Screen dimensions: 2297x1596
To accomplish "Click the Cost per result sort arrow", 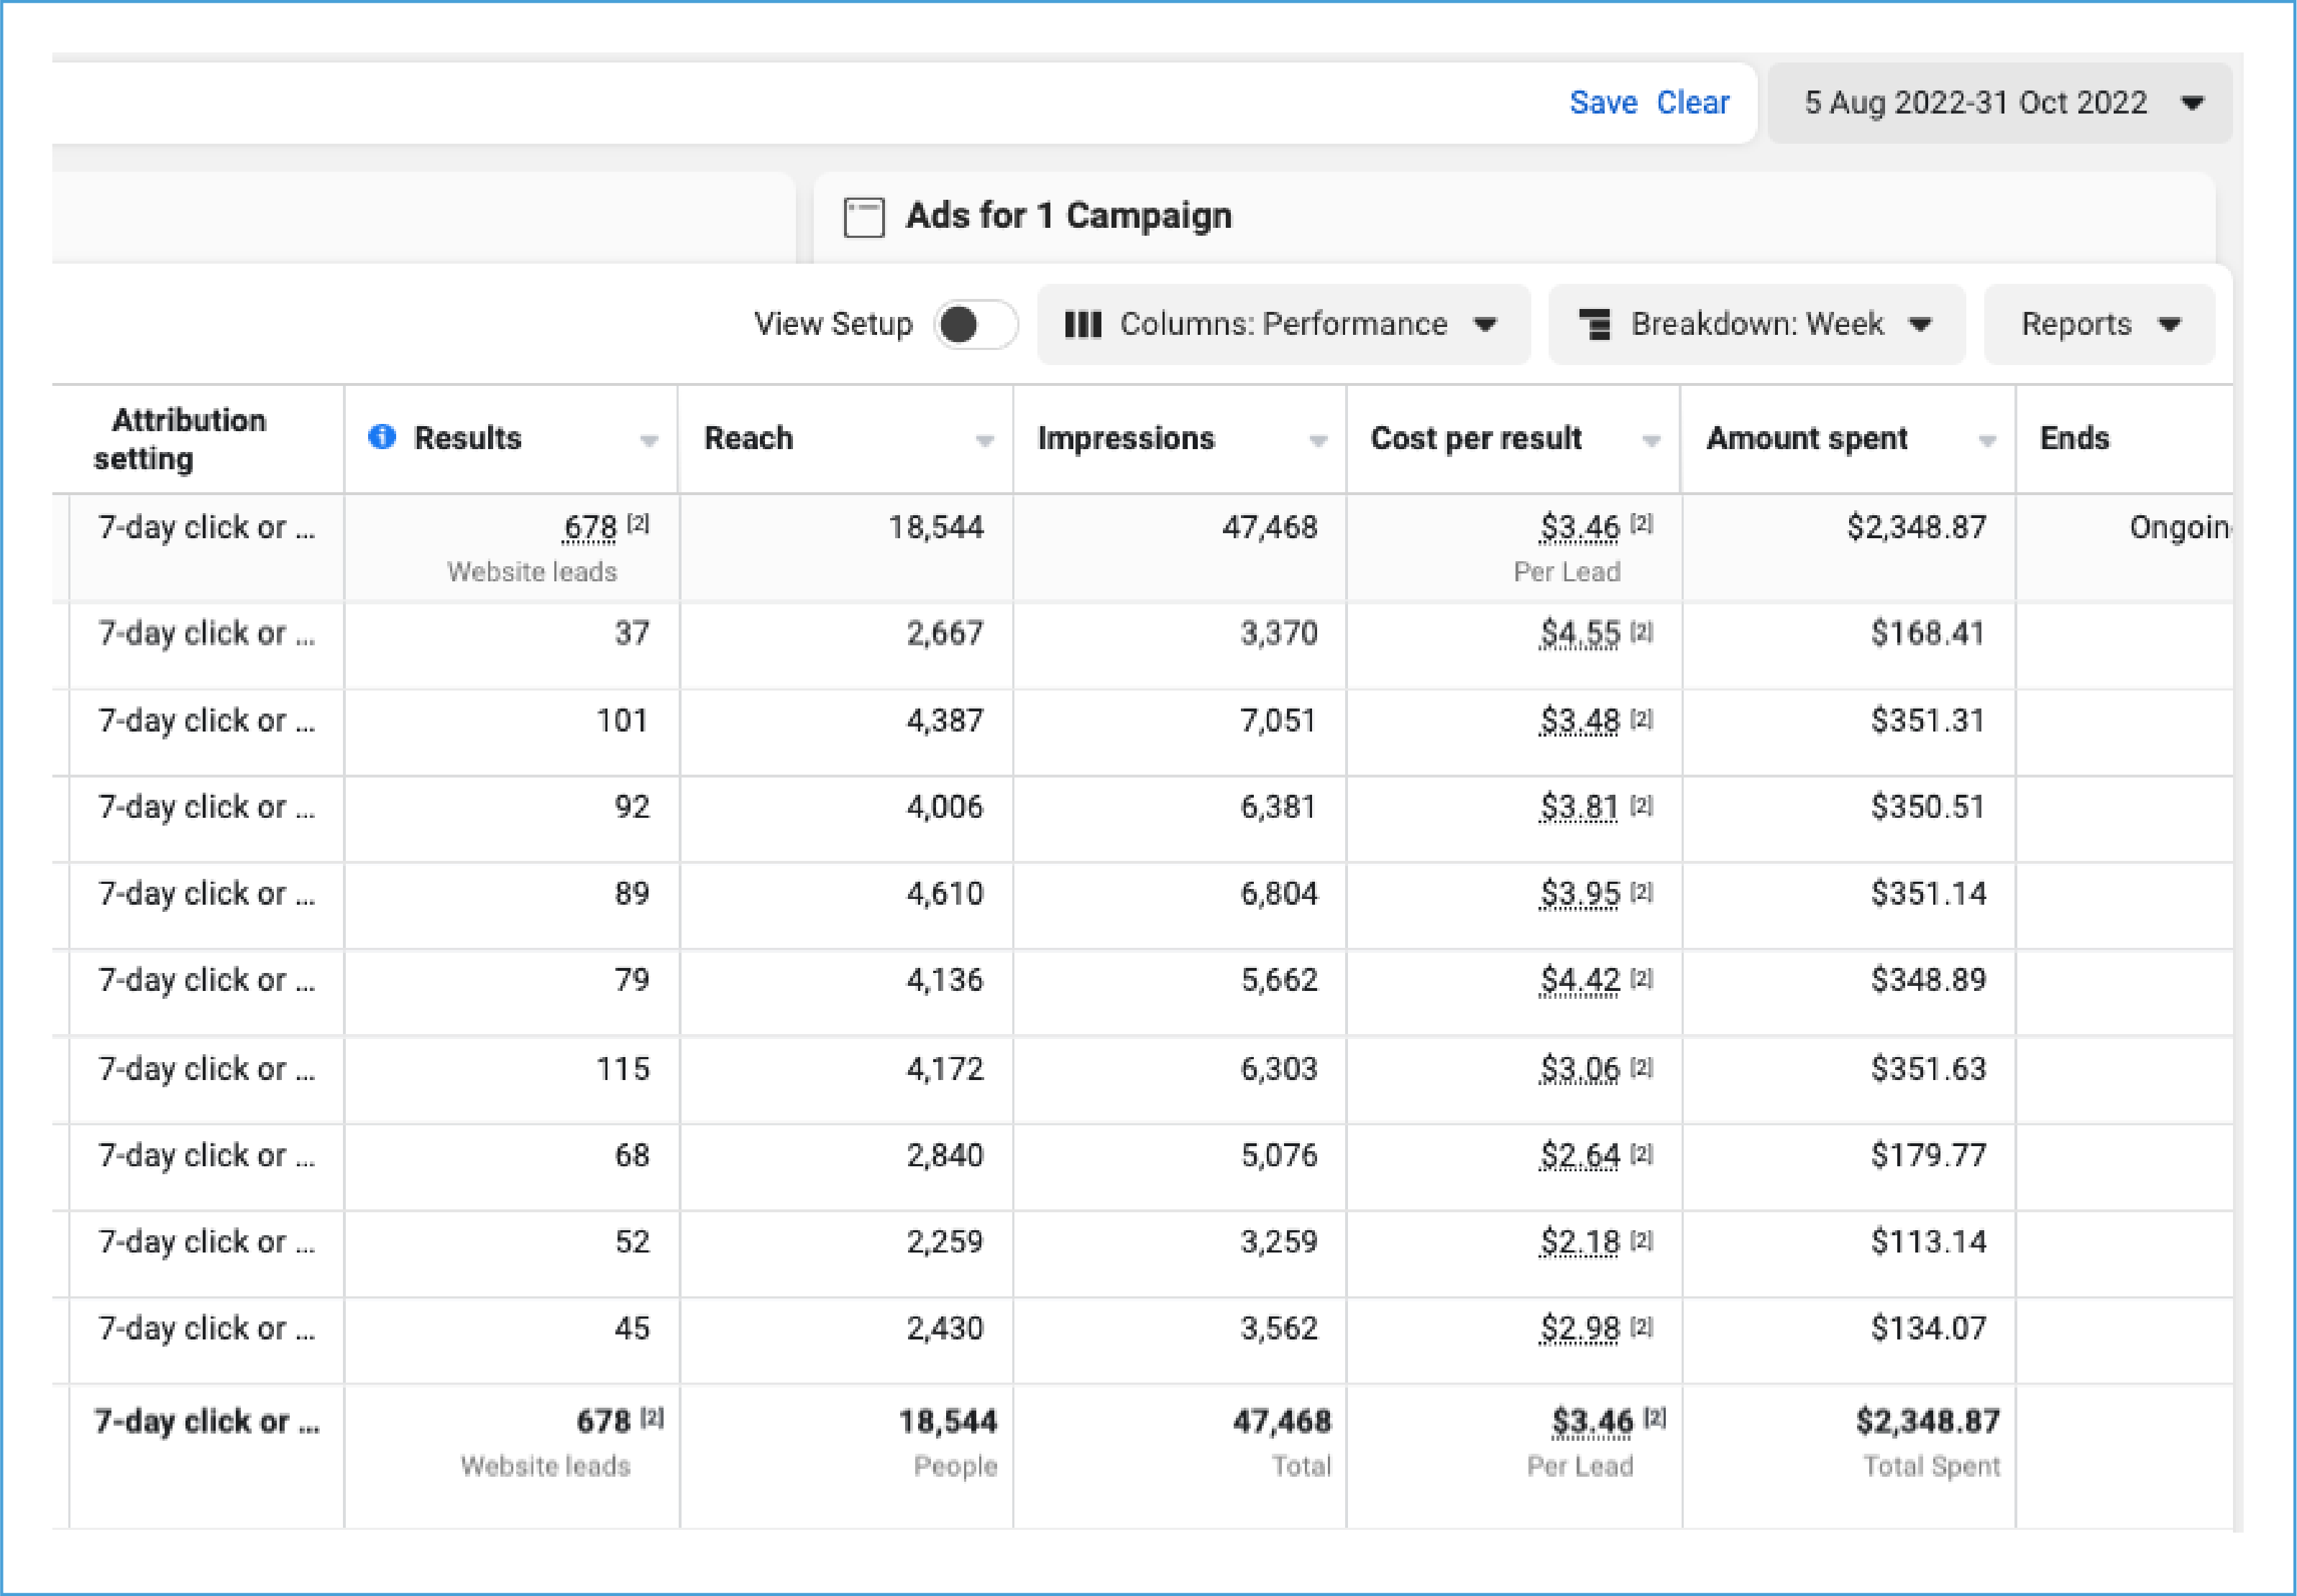I will (x=1651, y=441).
